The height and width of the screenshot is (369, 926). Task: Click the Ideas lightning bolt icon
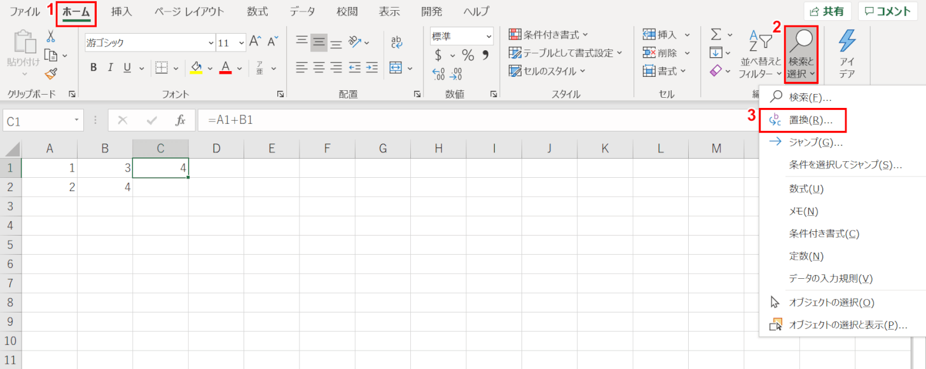click(847, 53)
